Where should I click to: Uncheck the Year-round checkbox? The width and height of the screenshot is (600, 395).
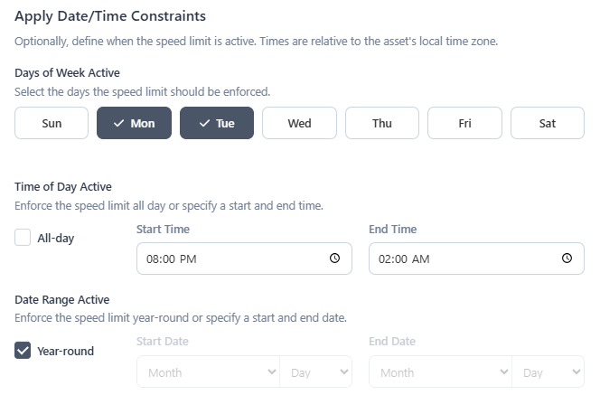tap(23, 350)
